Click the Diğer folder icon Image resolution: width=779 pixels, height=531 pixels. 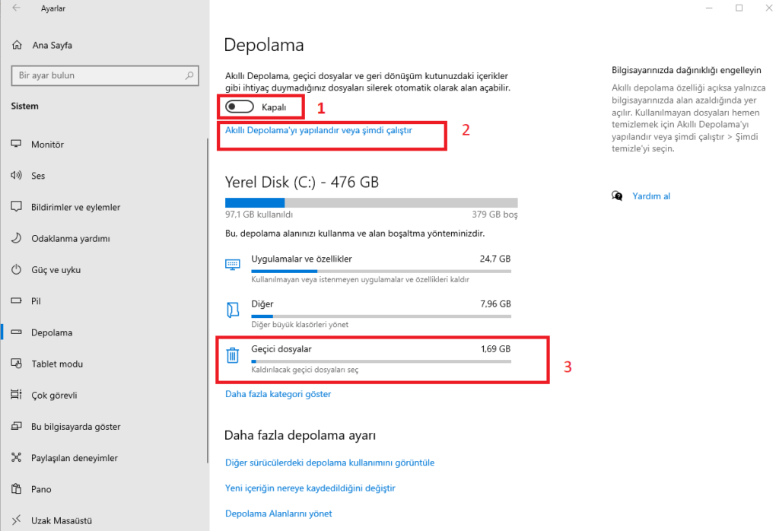(x=233, y=310)
